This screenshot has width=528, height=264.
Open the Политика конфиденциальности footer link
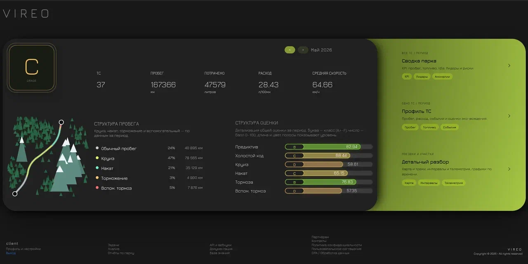pos(337,245)
